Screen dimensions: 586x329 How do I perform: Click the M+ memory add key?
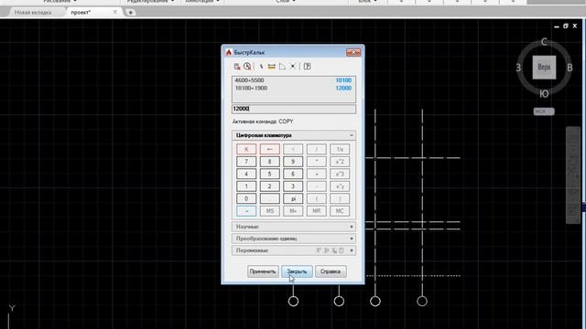(293, 211)
